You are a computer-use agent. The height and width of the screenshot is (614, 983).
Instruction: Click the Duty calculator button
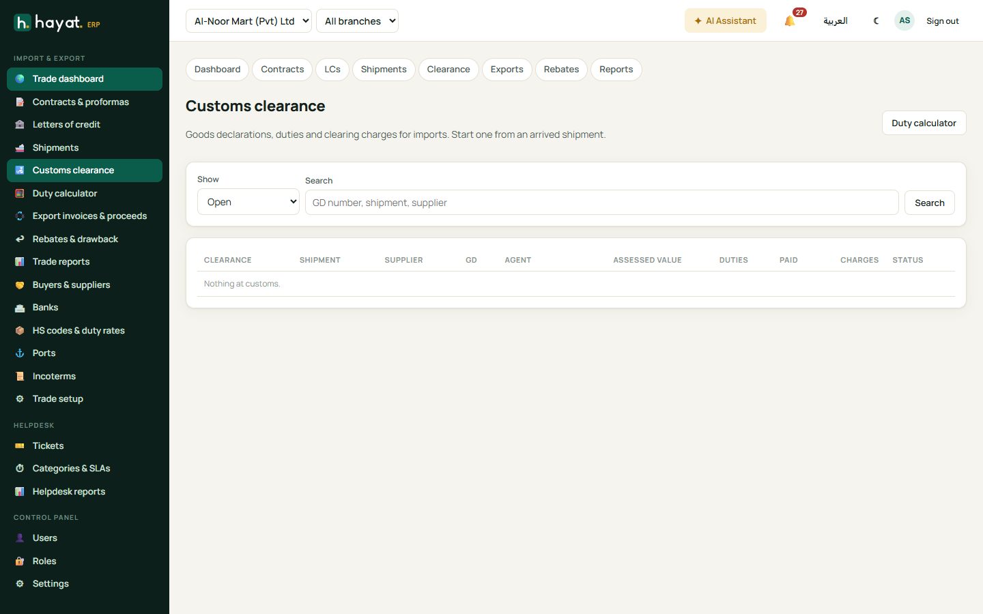[924, 123]
